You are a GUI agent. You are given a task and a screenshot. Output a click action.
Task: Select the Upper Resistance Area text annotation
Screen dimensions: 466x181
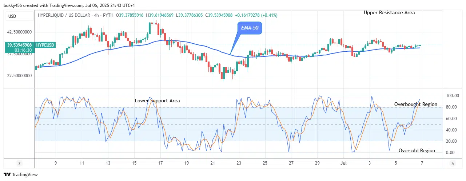tap(389, 13)
